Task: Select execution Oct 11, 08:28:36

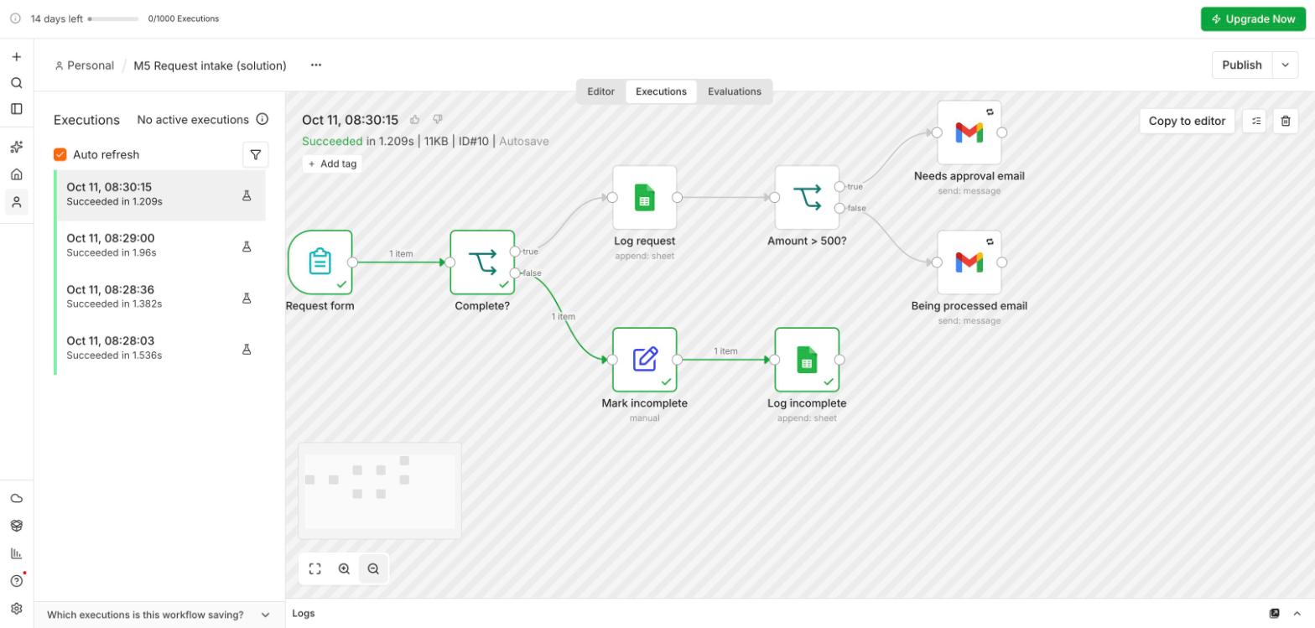Action: coord(159,298)
